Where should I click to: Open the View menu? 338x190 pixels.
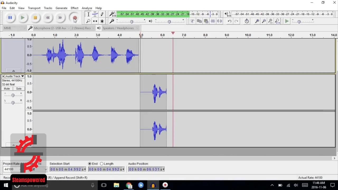21,8
